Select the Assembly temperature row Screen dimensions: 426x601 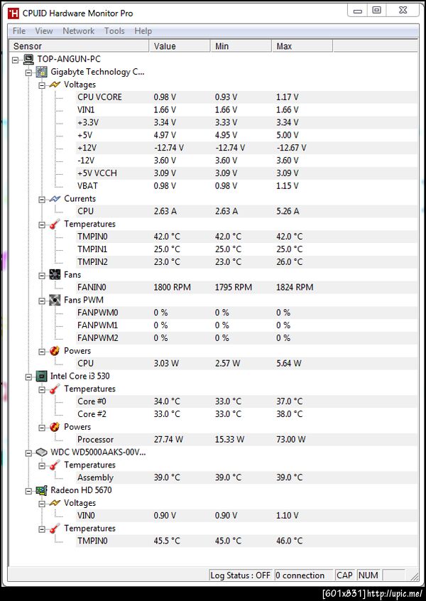[246, 477]
